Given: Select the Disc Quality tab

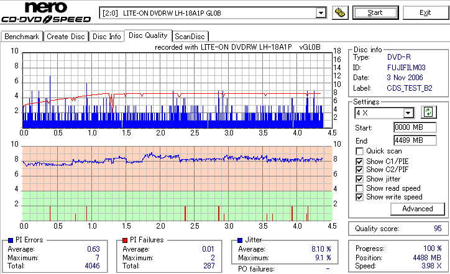Looking at the screenshot, I should pos(148,35).
